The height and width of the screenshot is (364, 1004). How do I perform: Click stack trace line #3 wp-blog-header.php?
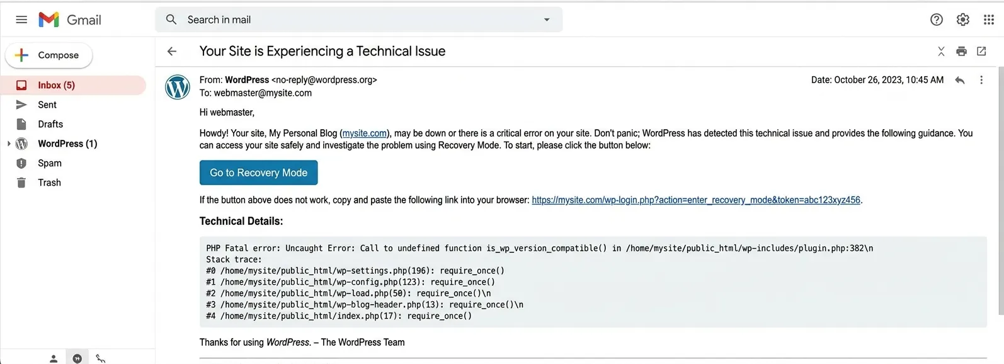(365, 305)
